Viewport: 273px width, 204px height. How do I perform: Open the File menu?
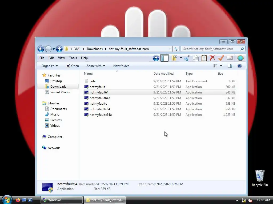click(x=42, y=58)
